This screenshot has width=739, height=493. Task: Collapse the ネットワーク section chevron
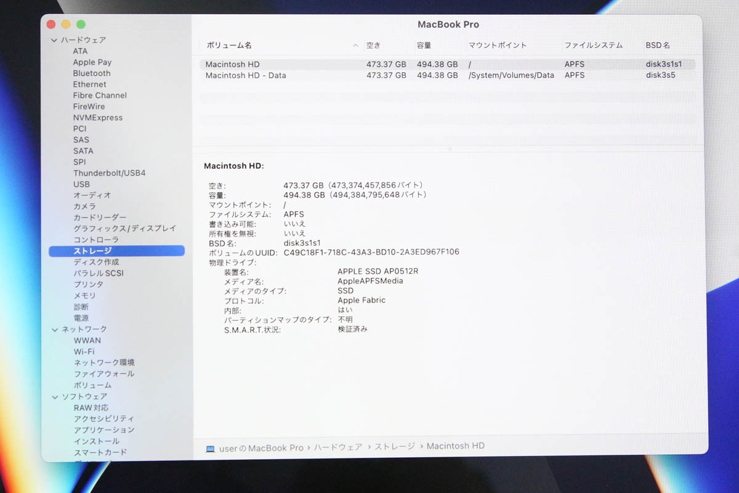(54, 330)
